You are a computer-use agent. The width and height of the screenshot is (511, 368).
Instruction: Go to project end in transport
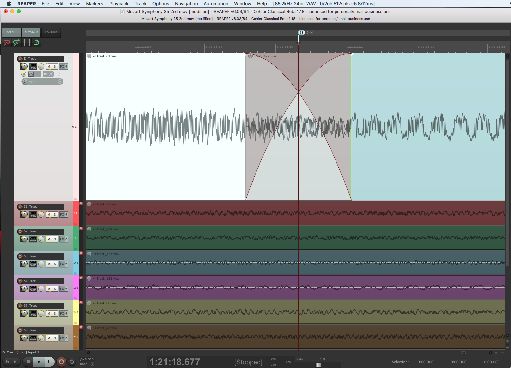[15, 362]
